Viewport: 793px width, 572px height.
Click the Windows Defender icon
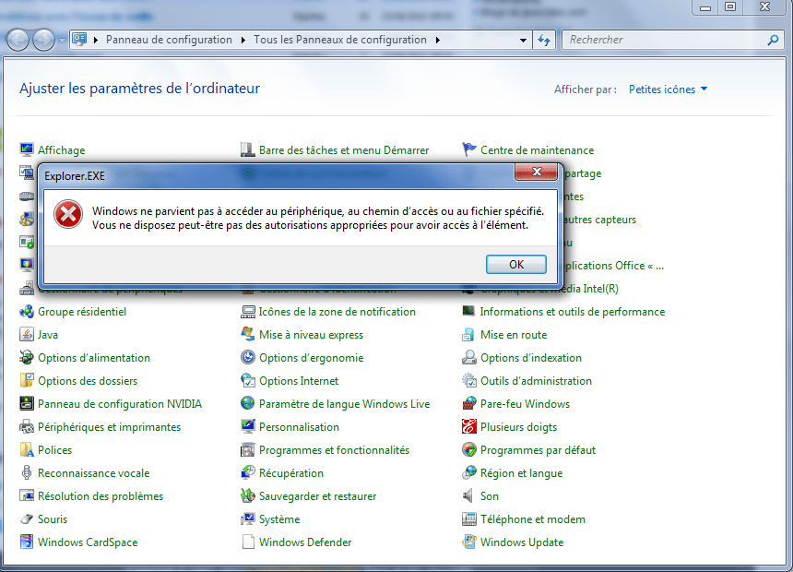tap(247, 542)
